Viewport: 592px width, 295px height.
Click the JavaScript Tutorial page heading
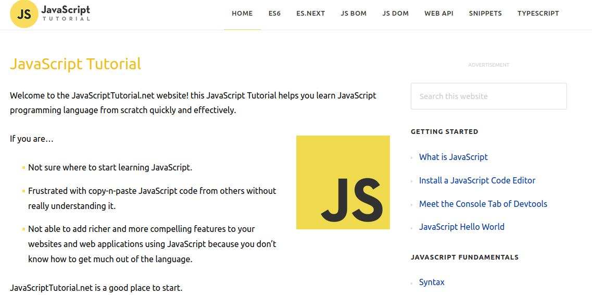(75, 64)
